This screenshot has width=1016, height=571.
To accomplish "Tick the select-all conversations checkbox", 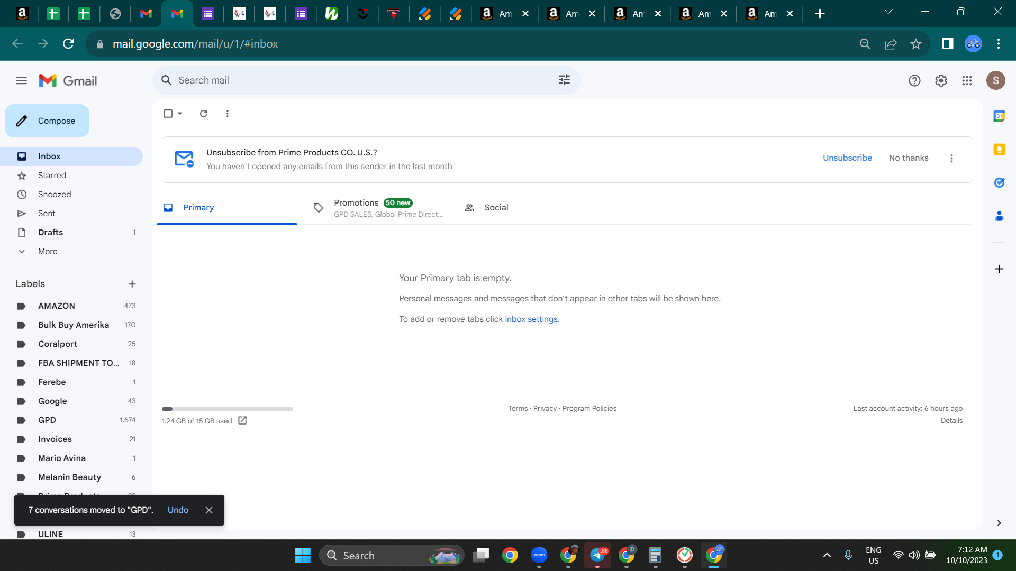I will click(168, 114).
